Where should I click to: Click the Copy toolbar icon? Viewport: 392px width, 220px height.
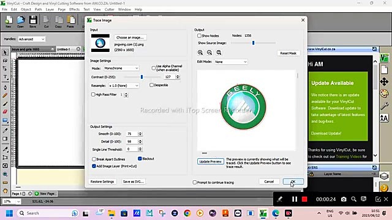59,21
